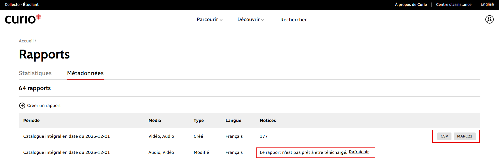Switch the site language to English

point(487,4)
